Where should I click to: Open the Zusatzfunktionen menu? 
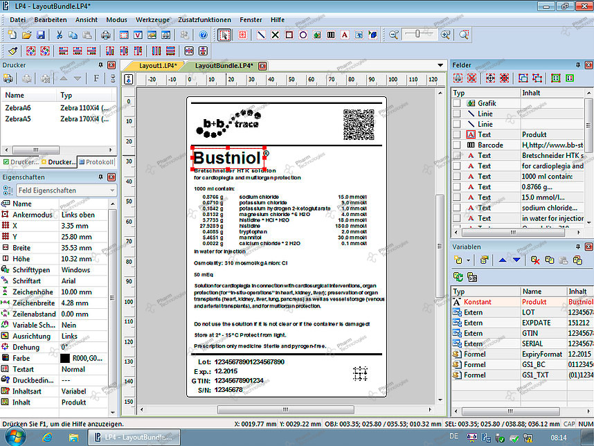(204, 19)
